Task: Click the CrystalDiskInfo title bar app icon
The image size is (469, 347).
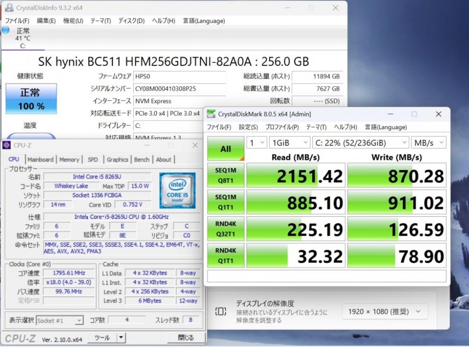Action: click(9, 7)
